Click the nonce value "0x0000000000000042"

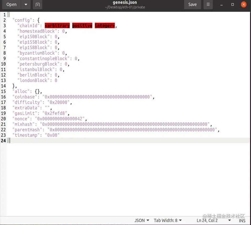coord(60,119)
